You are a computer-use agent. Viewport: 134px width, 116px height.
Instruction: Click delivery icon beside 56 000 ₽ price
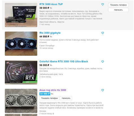click(x=51, y=65)
